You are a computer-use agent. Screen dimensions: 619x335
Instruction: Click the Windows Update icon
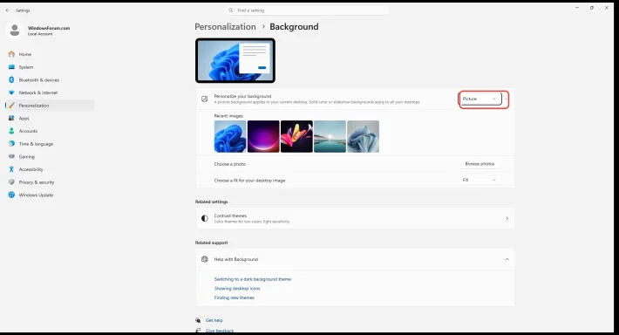pyautogui.click(x=11, y=195)
